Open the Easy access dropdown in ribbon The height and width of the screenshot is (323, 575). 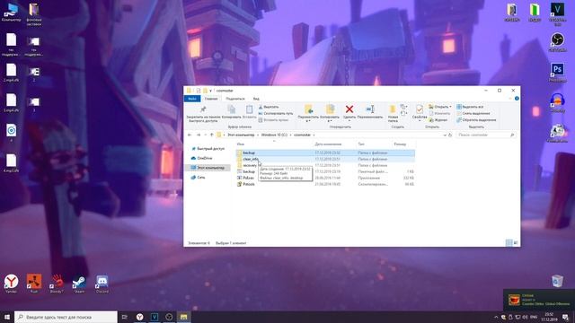(x=403, y=114)
